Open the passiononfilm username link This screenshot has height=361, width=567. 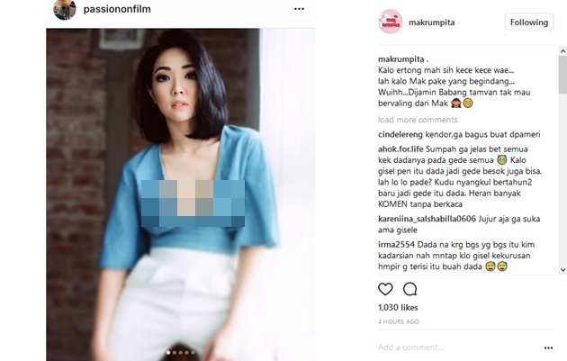tap(117, 9)
